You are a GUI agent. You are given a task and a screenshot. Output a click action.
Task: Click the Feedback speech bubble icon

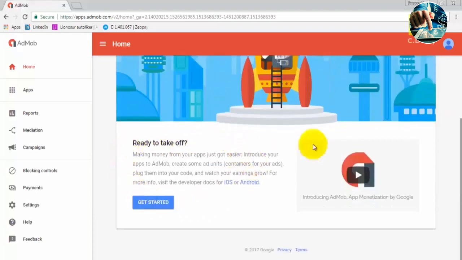12,239
